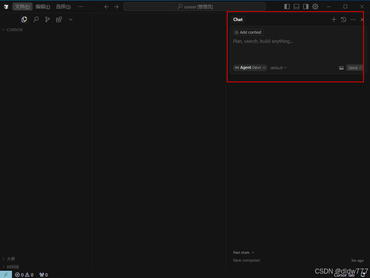Open the 编辑(E) menu
This screenshot has height=278, width=370.
click(43, 7)
